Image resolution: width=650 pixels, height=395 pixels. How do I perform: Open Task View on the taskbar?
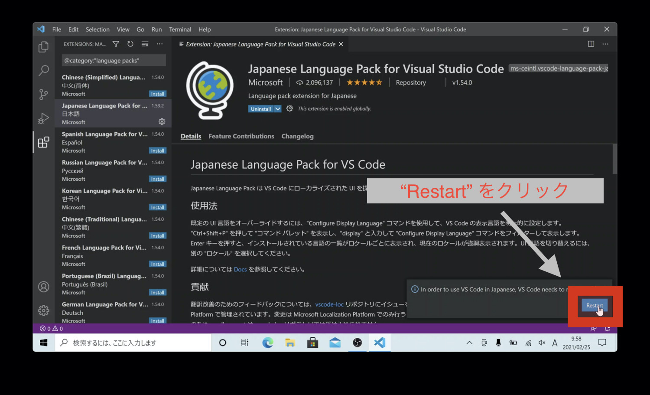click(x=244, y=343)
